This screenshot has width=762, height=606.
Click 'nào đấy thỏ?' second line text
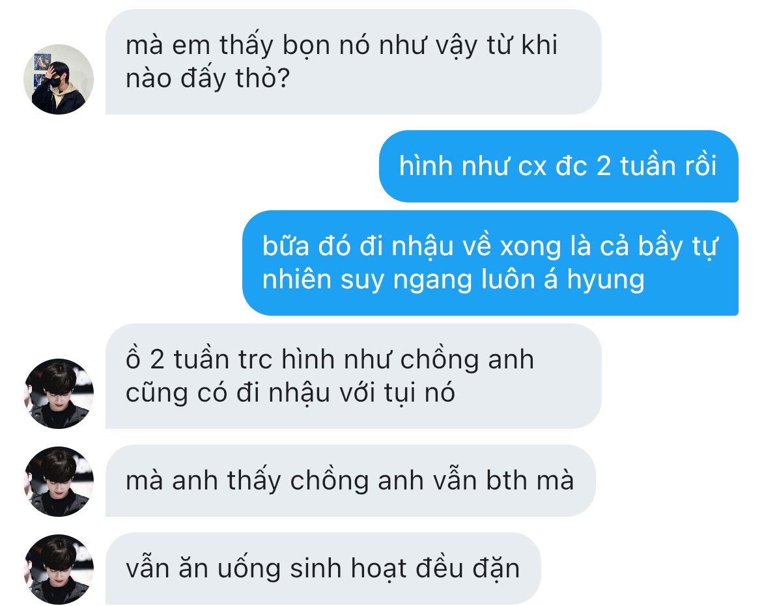[x=208, y=78]
